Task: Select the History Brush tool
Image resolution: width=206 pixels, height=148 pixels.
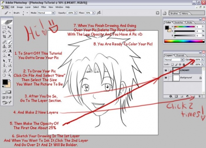Action: click(9, 46)
